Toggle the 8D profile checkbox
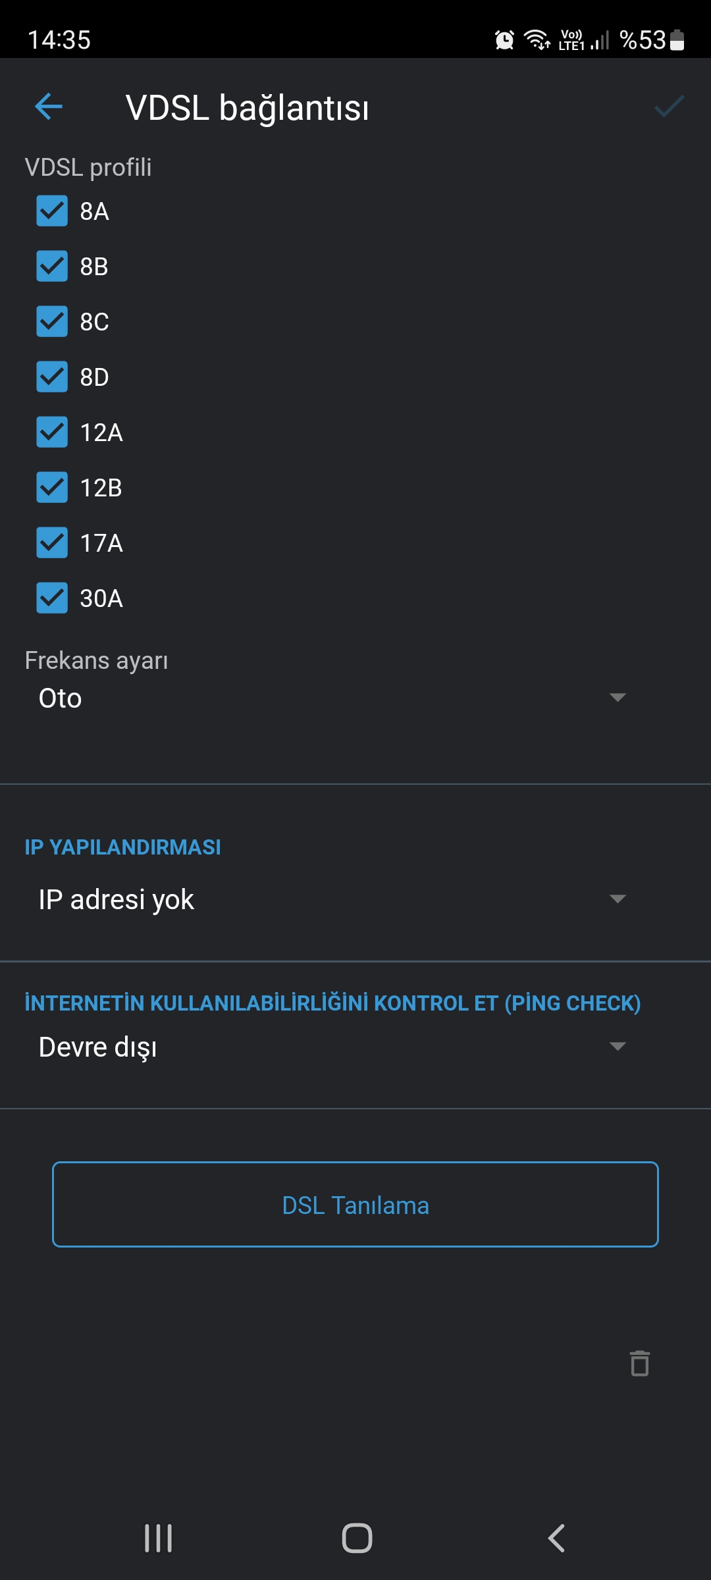The width and height of the screenshot is (711, 1580). click(x=52, y=377)
